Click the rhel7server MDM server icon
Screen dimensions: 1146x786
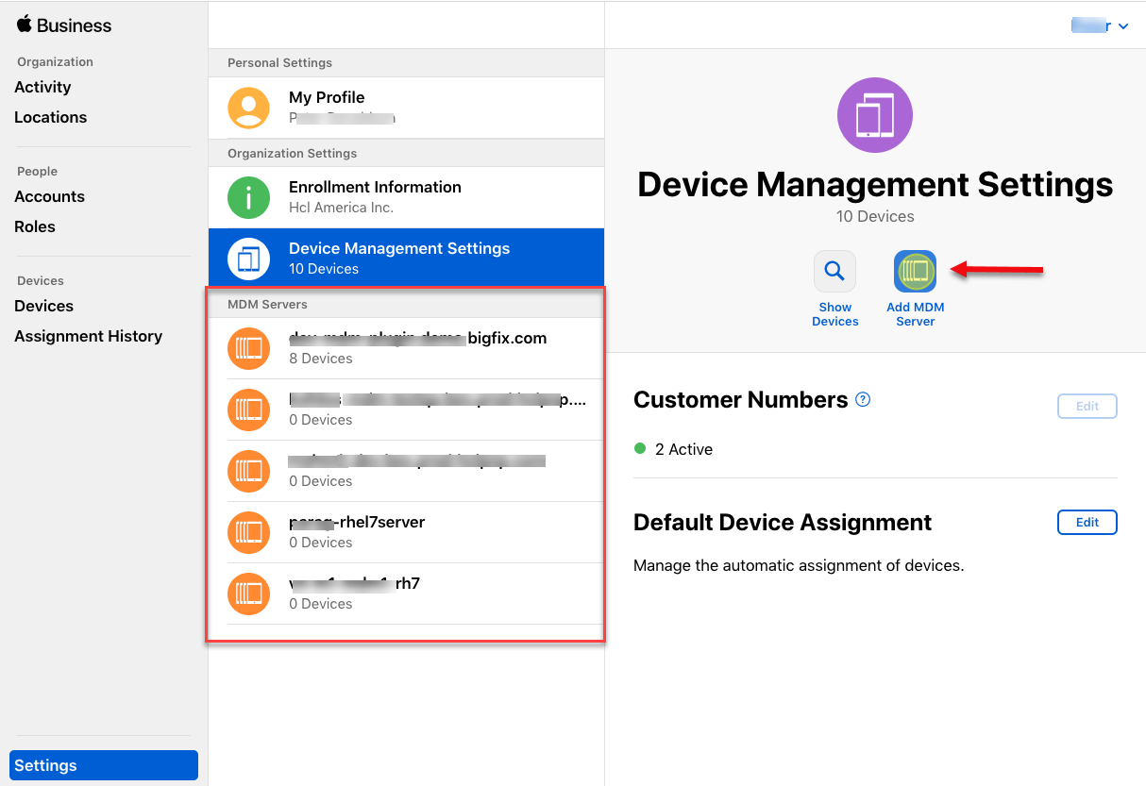248,532
